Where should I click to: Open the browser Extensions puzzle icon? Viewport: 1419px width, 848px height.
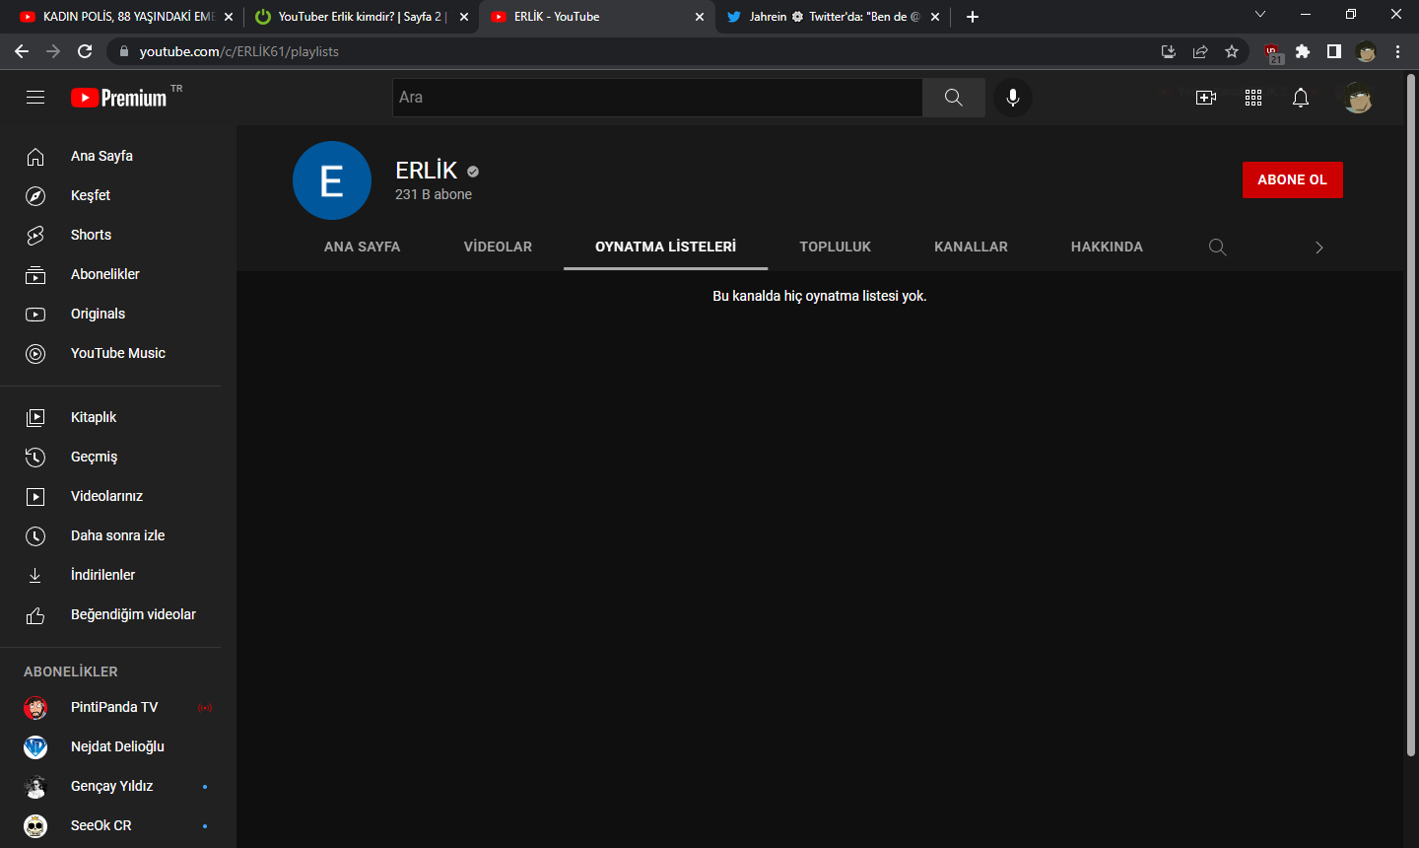[x=1303, y=51]
